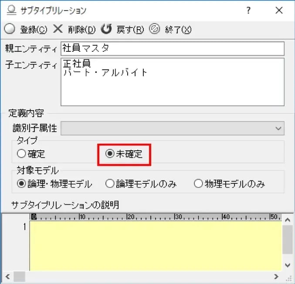Click the 終了 (exit) toolbar icon
Image resolution: width=295 pixels, height=284 pixels.
point(155,29)
